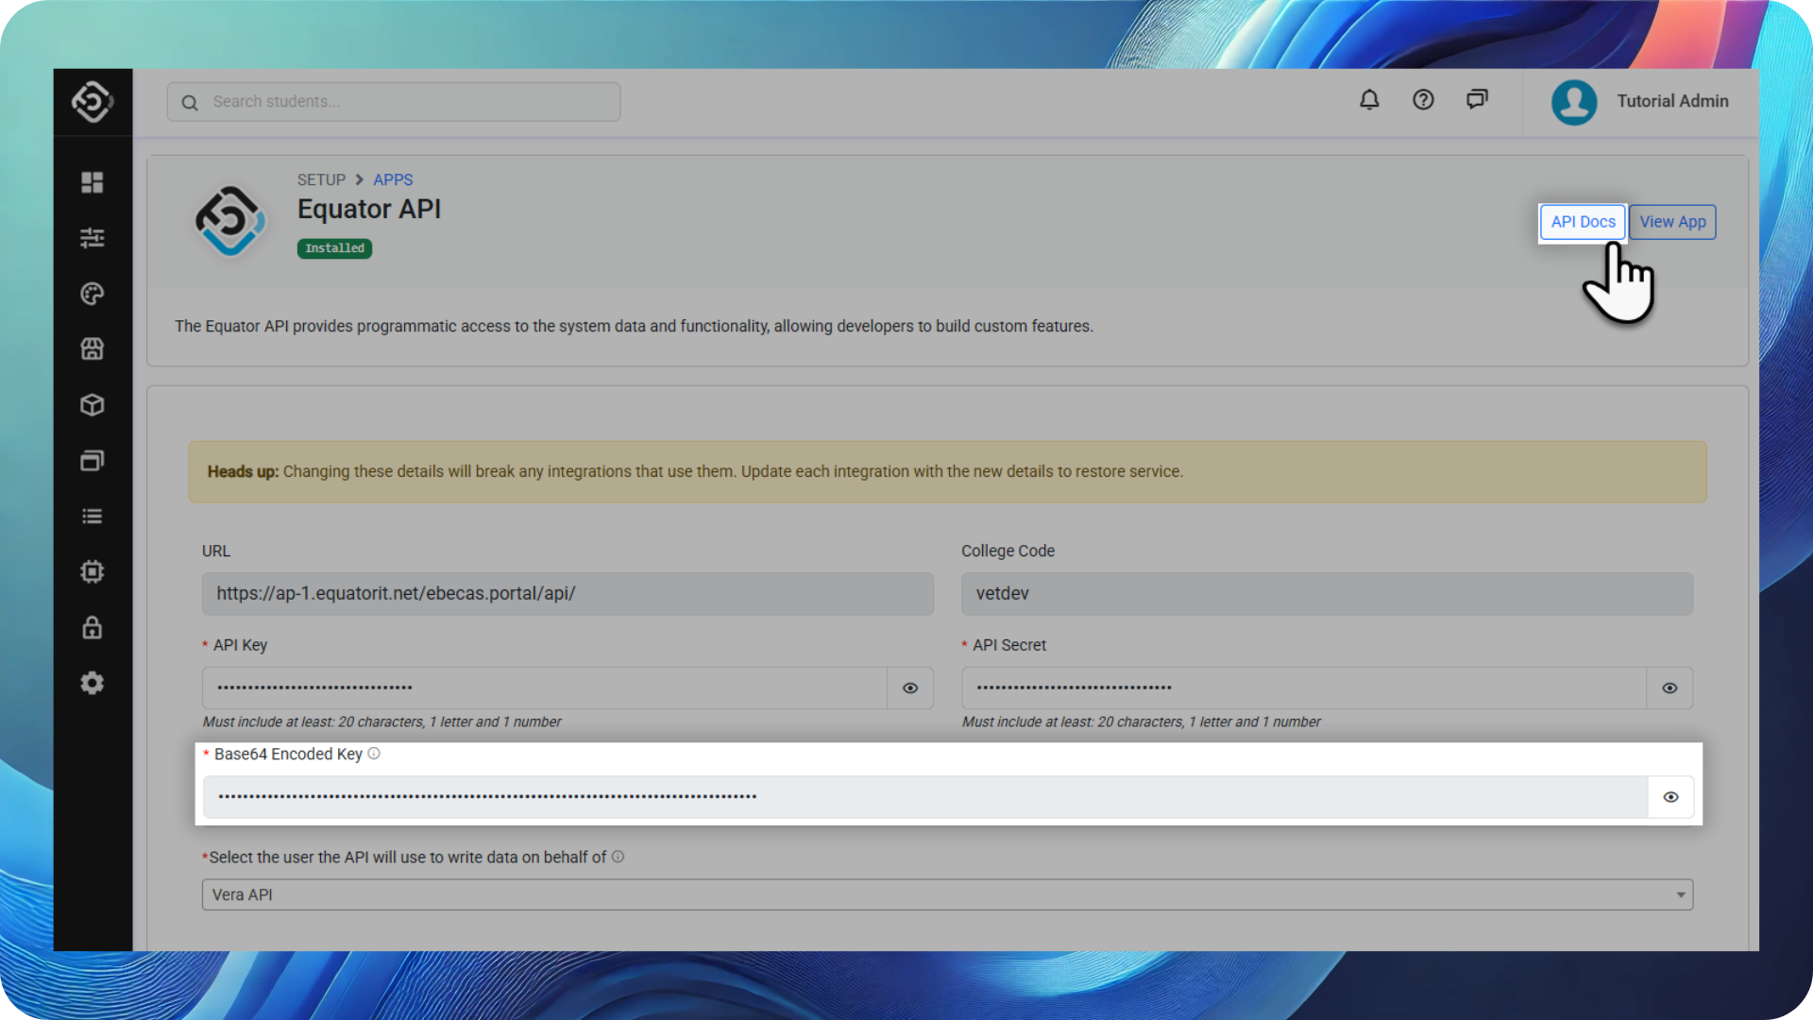Click the API Docs button
The image size is (1813, 1020).
tap(1583, 222)
